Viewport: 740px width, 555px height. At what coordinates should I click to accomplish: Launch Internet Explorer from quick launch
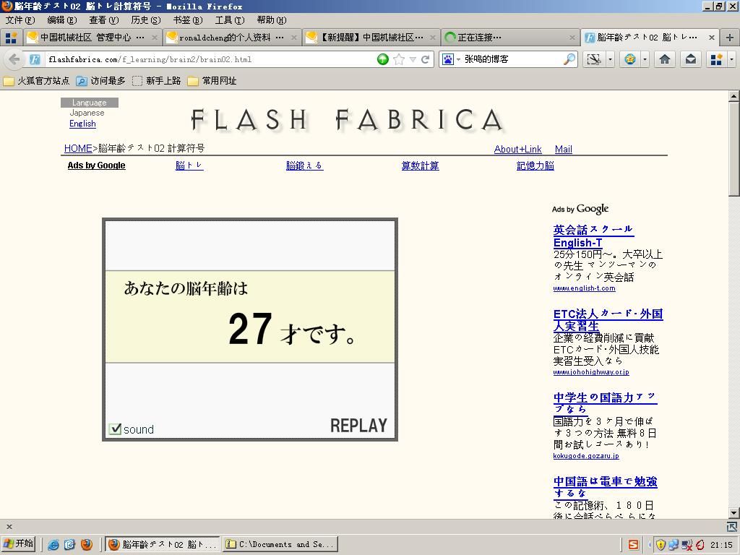click(53, 544)
